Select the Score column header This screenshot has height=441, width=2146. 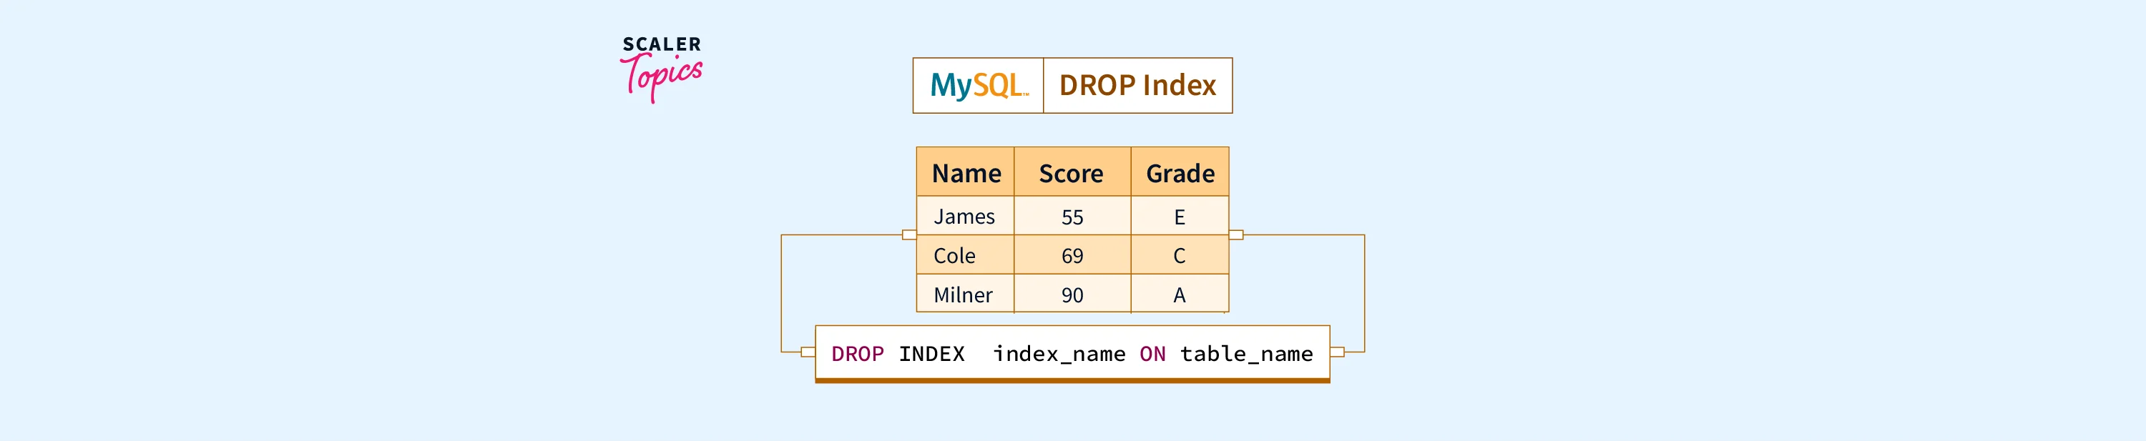1072,173
